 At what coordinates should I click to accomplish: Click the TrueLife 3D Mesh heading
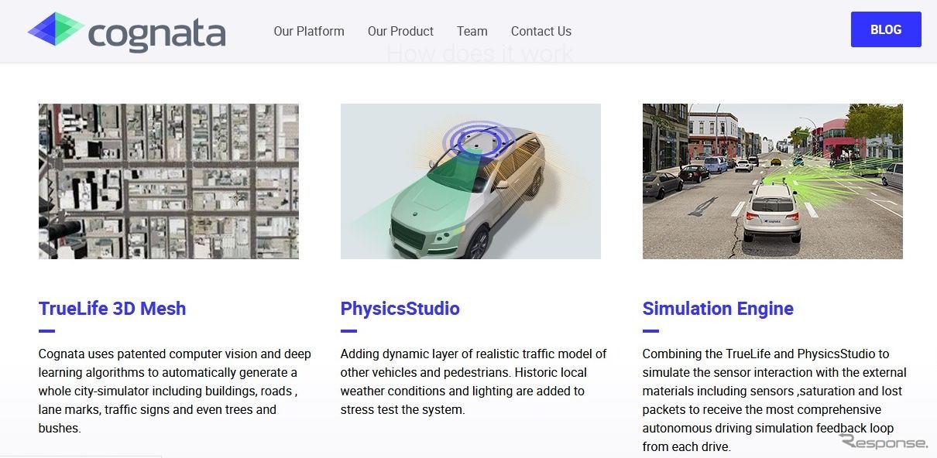click(x=112, y=309)
